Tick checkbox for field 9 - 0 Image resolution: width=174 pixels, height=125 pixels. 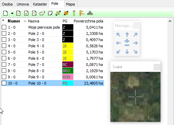click(4, 77)
